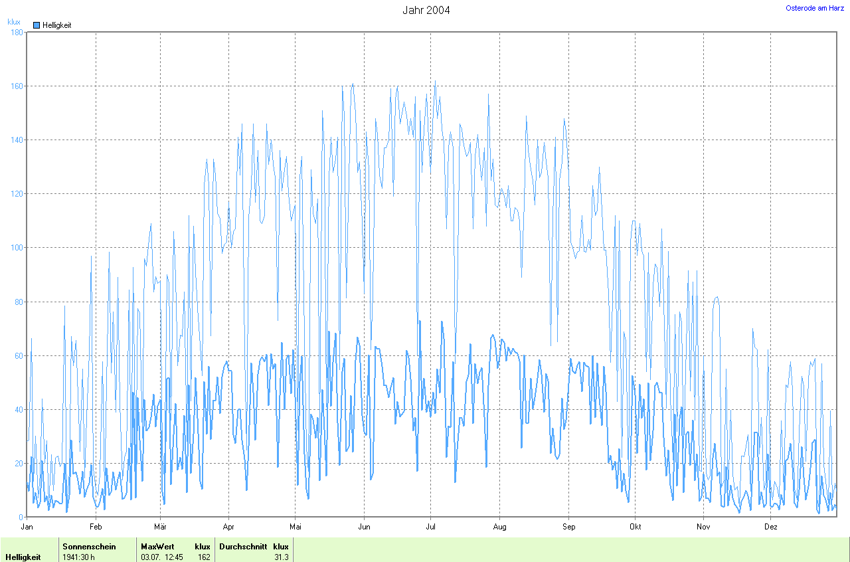Click the 20 value on the y-axis
Screen dimensions: 850x562
click(19, 464)
